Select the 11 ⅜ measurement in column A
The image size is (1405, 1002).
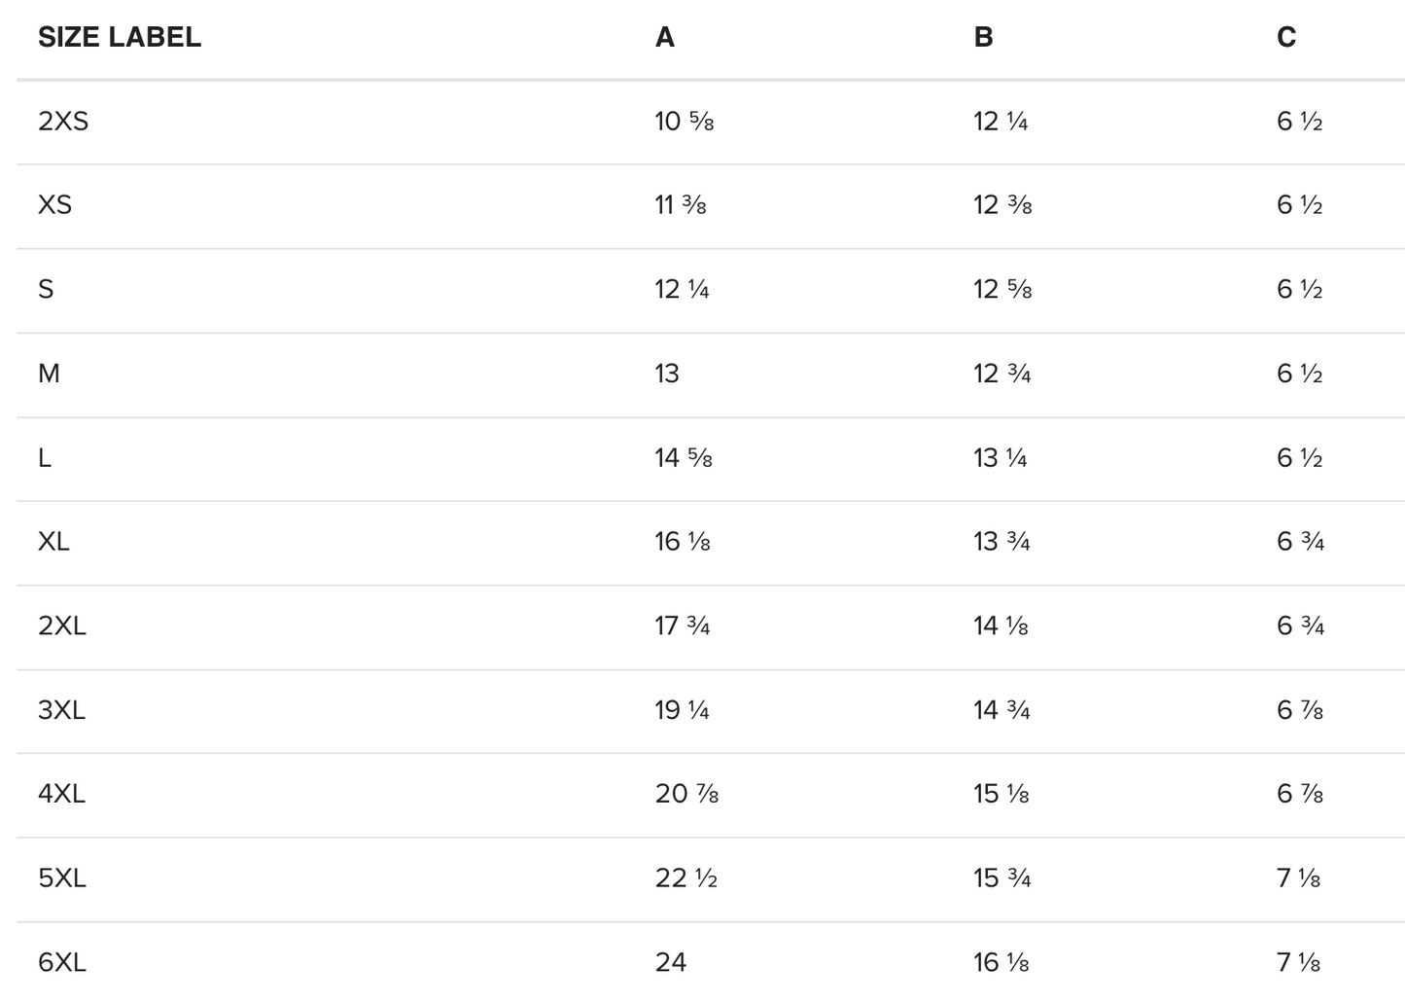point(680,205)
